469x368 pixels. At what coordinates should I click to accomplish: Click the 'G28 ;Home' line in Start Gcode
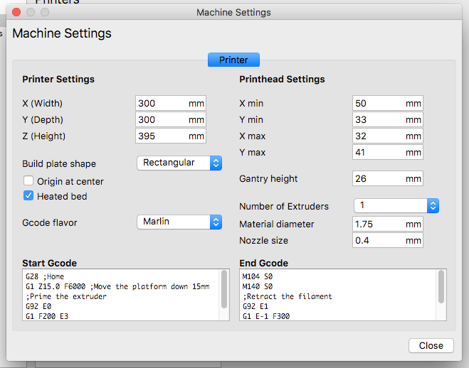(45, 276)
